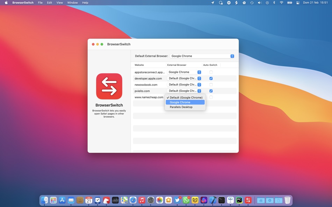Open Keynote from the dock
The image size is (332, 207).
(230, 200)
